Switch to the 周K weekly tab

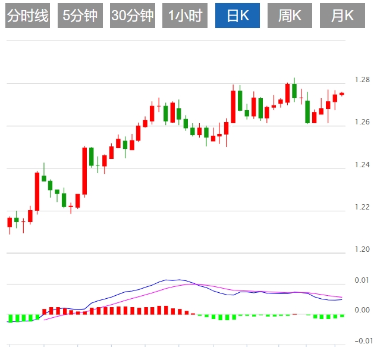[290, 15]
